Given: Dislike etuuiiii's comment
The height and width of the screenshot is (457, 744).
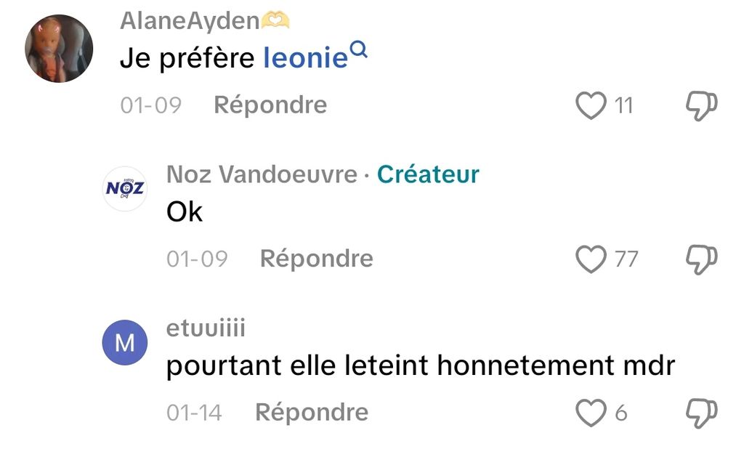Looking at the screenshot, I should (702, 413).
